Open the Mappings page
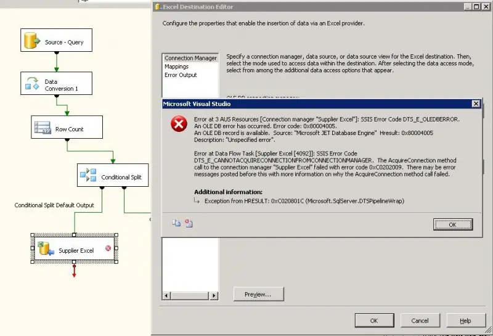The image size is (493, 336). (176, 67)
